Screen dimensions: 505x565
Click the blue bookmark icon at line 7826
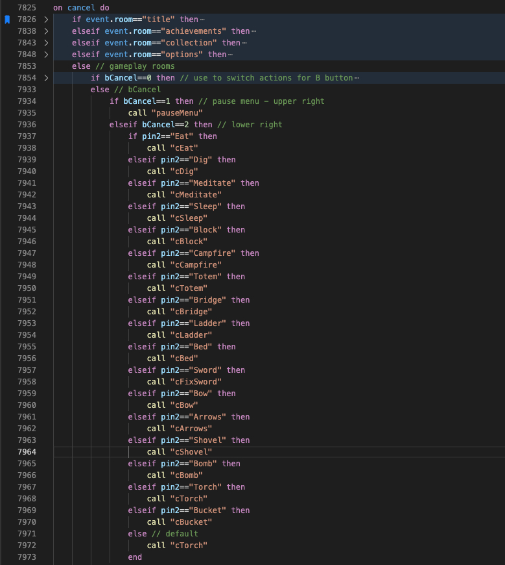tap(7, 19)
